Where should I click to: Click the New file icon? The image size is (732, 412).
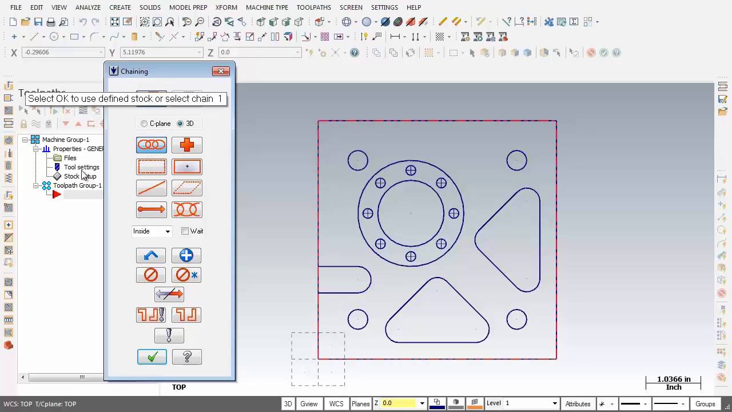[x=13, y=22]
